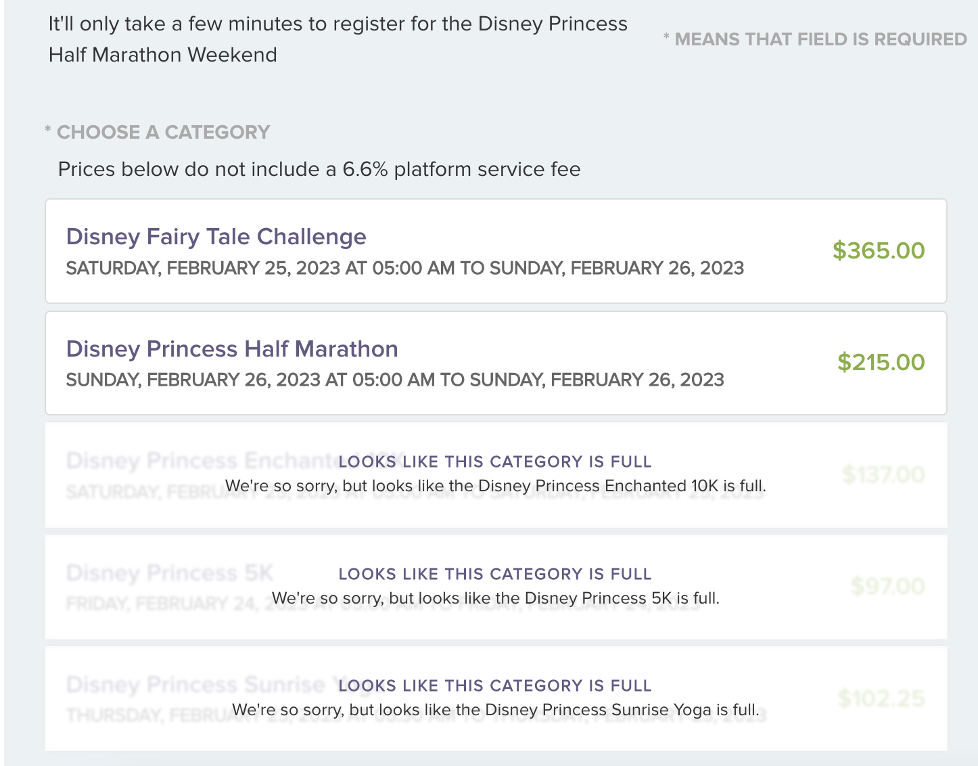Click the blurred $102.25 price

[881, 698]
